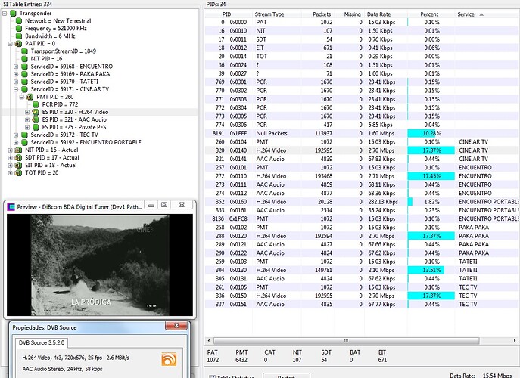520x378 pixels.
Task: Expand NIT PID = 16 - Actual node
Action: 11,150
